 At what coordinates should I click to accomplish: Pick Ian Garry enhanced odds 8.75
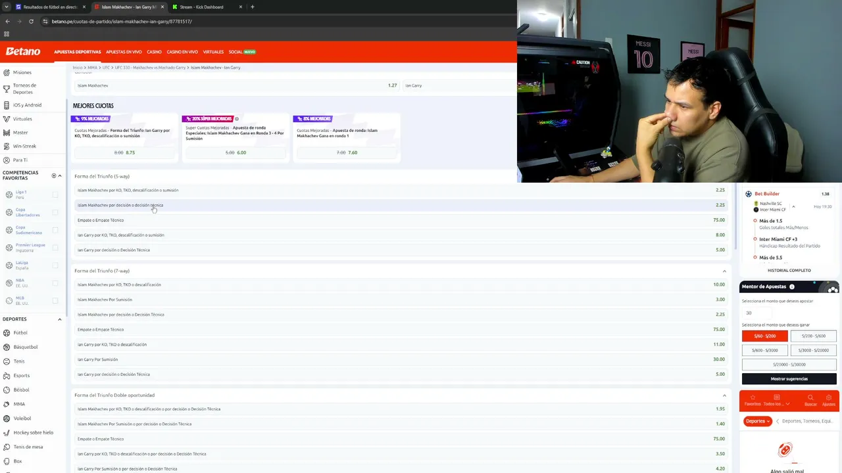[124, 152]
